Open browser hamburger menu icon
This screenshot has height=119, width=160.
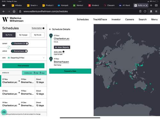[156, 11]
